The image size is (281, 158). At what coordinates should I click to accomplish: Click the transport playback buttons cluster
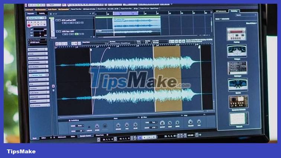[x=147, y=137]
